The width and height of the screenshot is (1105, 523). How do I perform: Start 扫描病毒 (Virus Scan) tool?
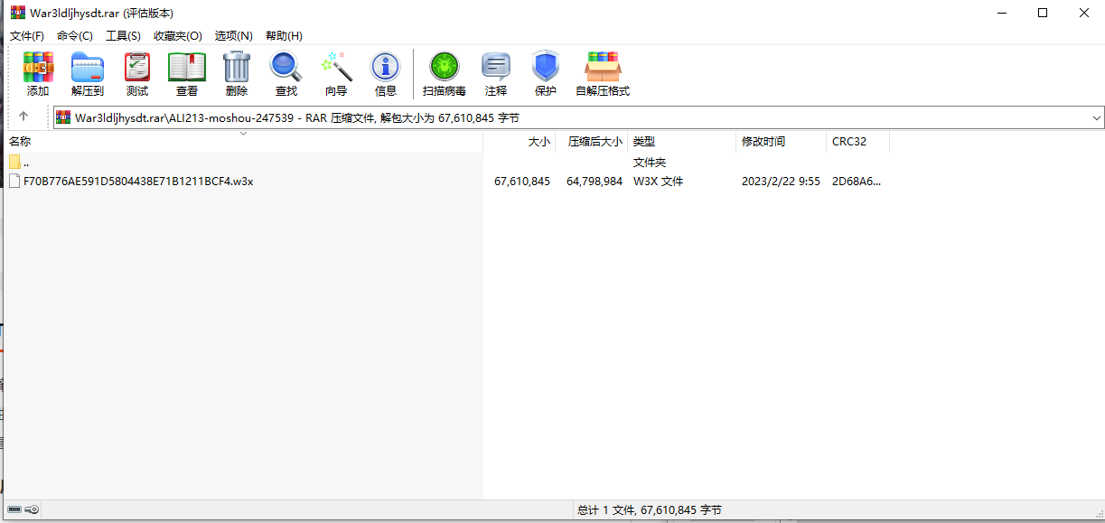click(444, 68)
